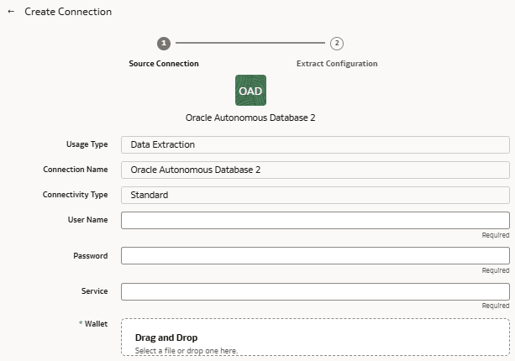Click the Wallet label
The image size is (515, 361).
coord(96,323)
